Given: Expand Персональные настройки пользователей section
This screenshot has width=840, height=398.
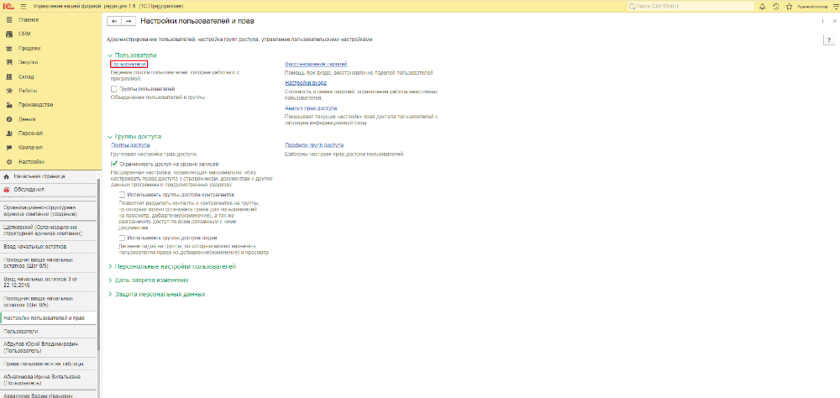Looking at the screenshot, I should click(171, 266).
